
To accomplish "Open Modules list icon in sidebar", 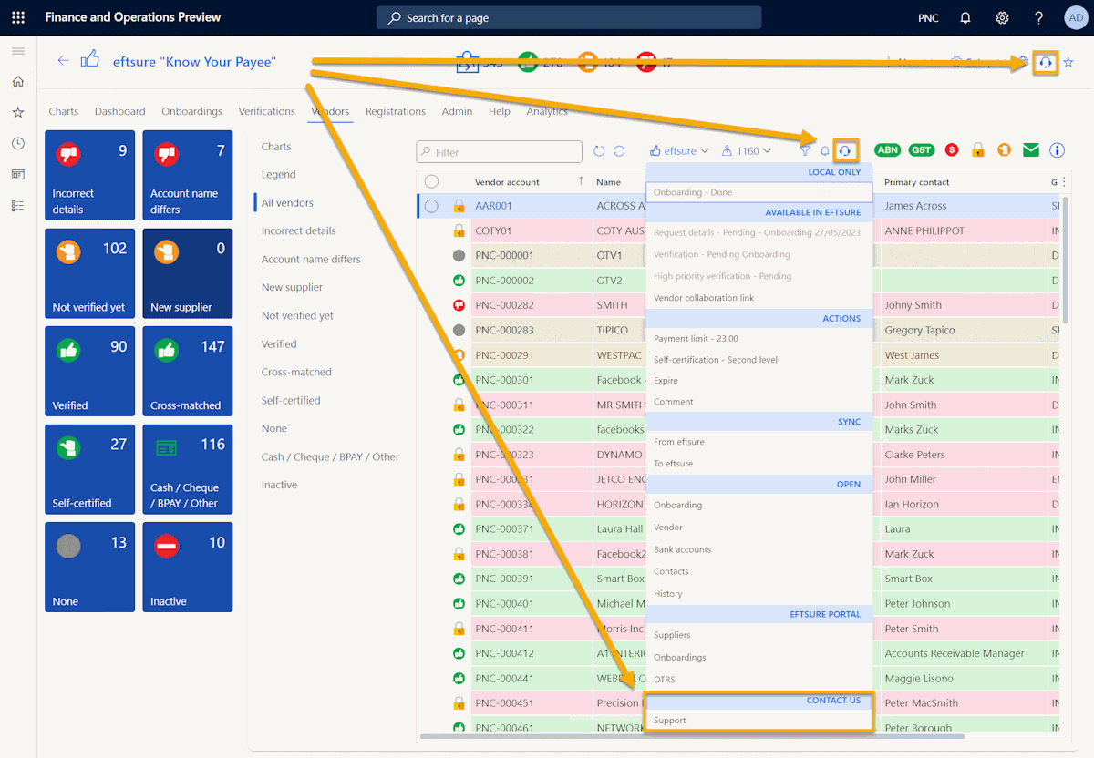I will point(18,206).
